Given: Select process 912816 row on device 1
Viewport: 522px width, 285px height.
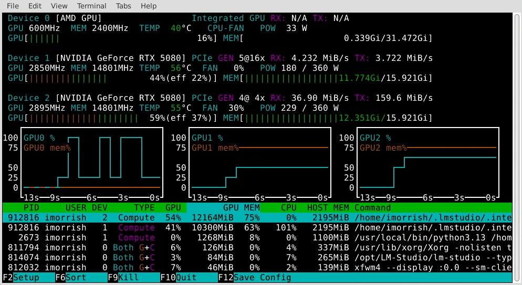Looking at the screenshot, I should click(x=257, y=227).
